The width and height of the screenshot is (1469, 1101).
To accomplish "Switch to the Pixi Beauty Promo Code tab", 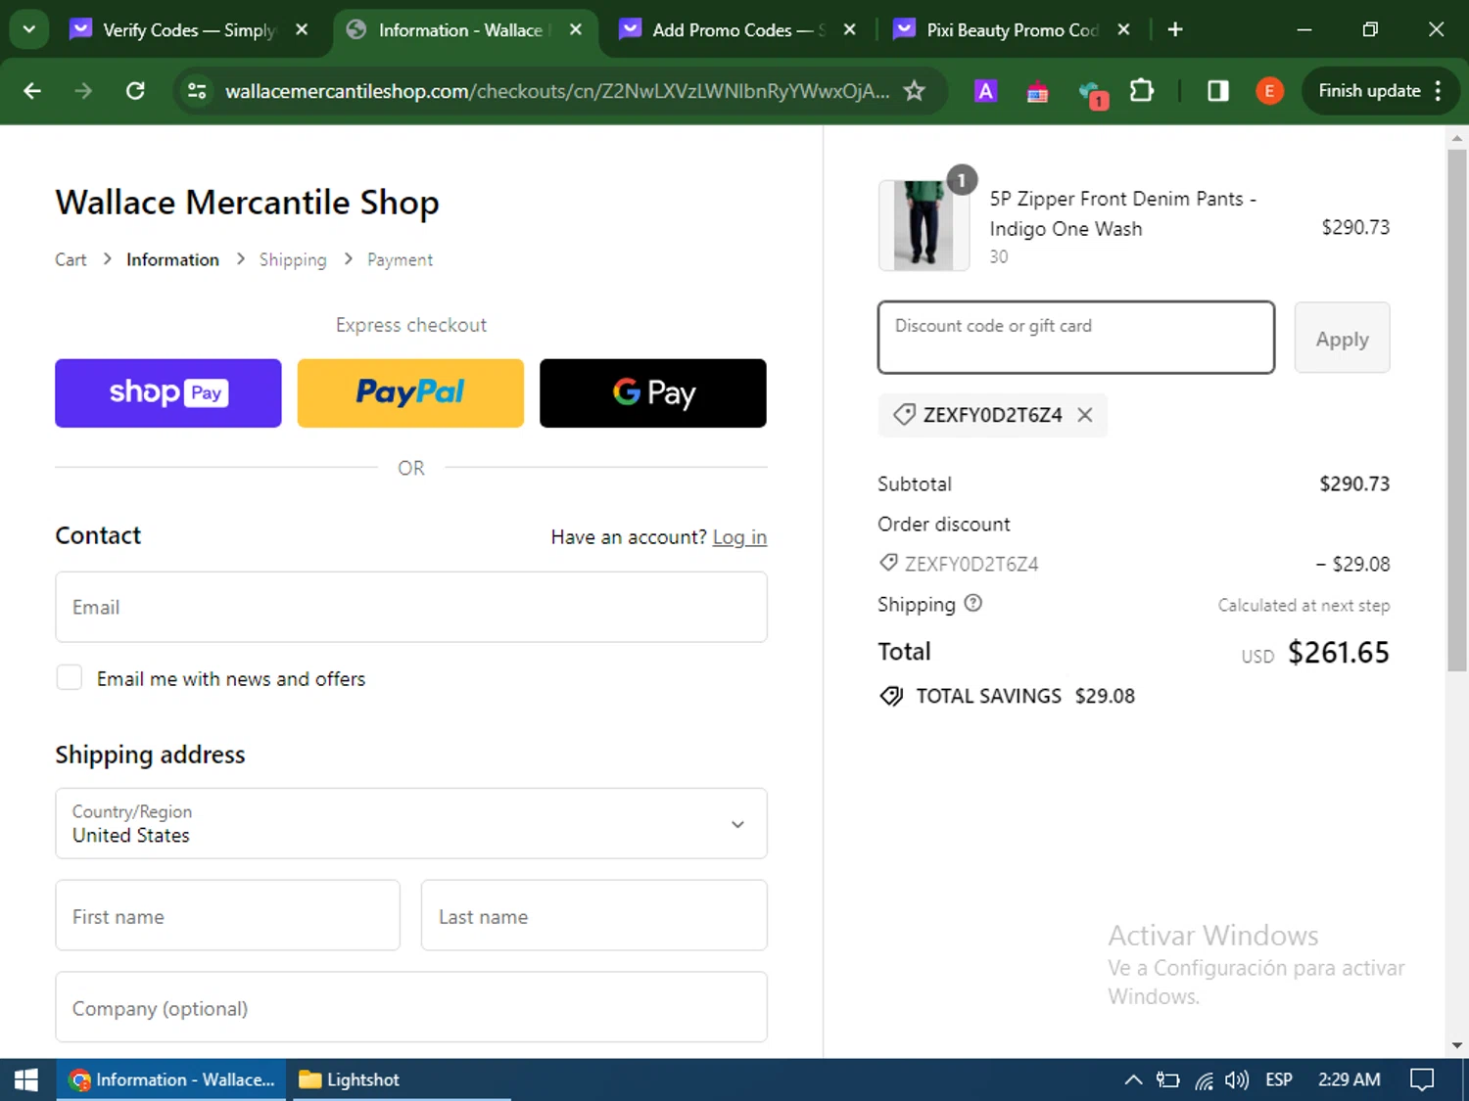I will 998,30.
